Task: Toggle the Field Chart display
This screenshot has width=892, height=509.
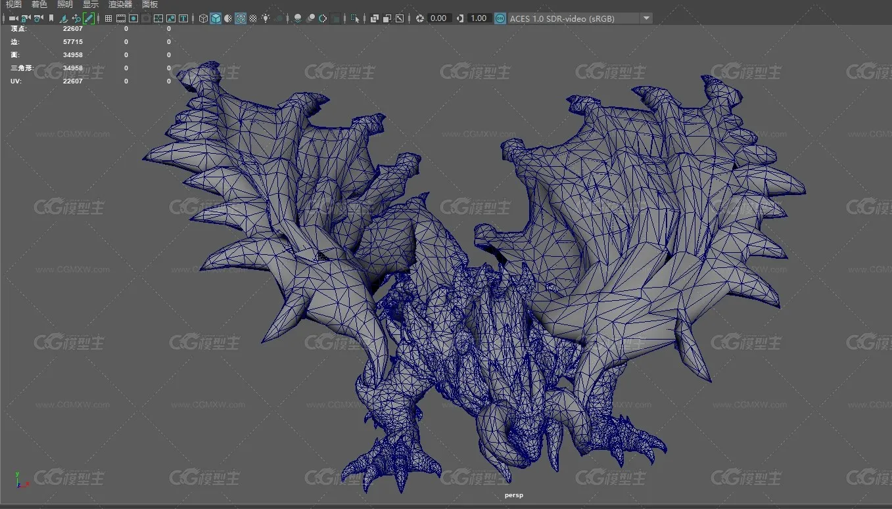Action: tap(158, 18)
